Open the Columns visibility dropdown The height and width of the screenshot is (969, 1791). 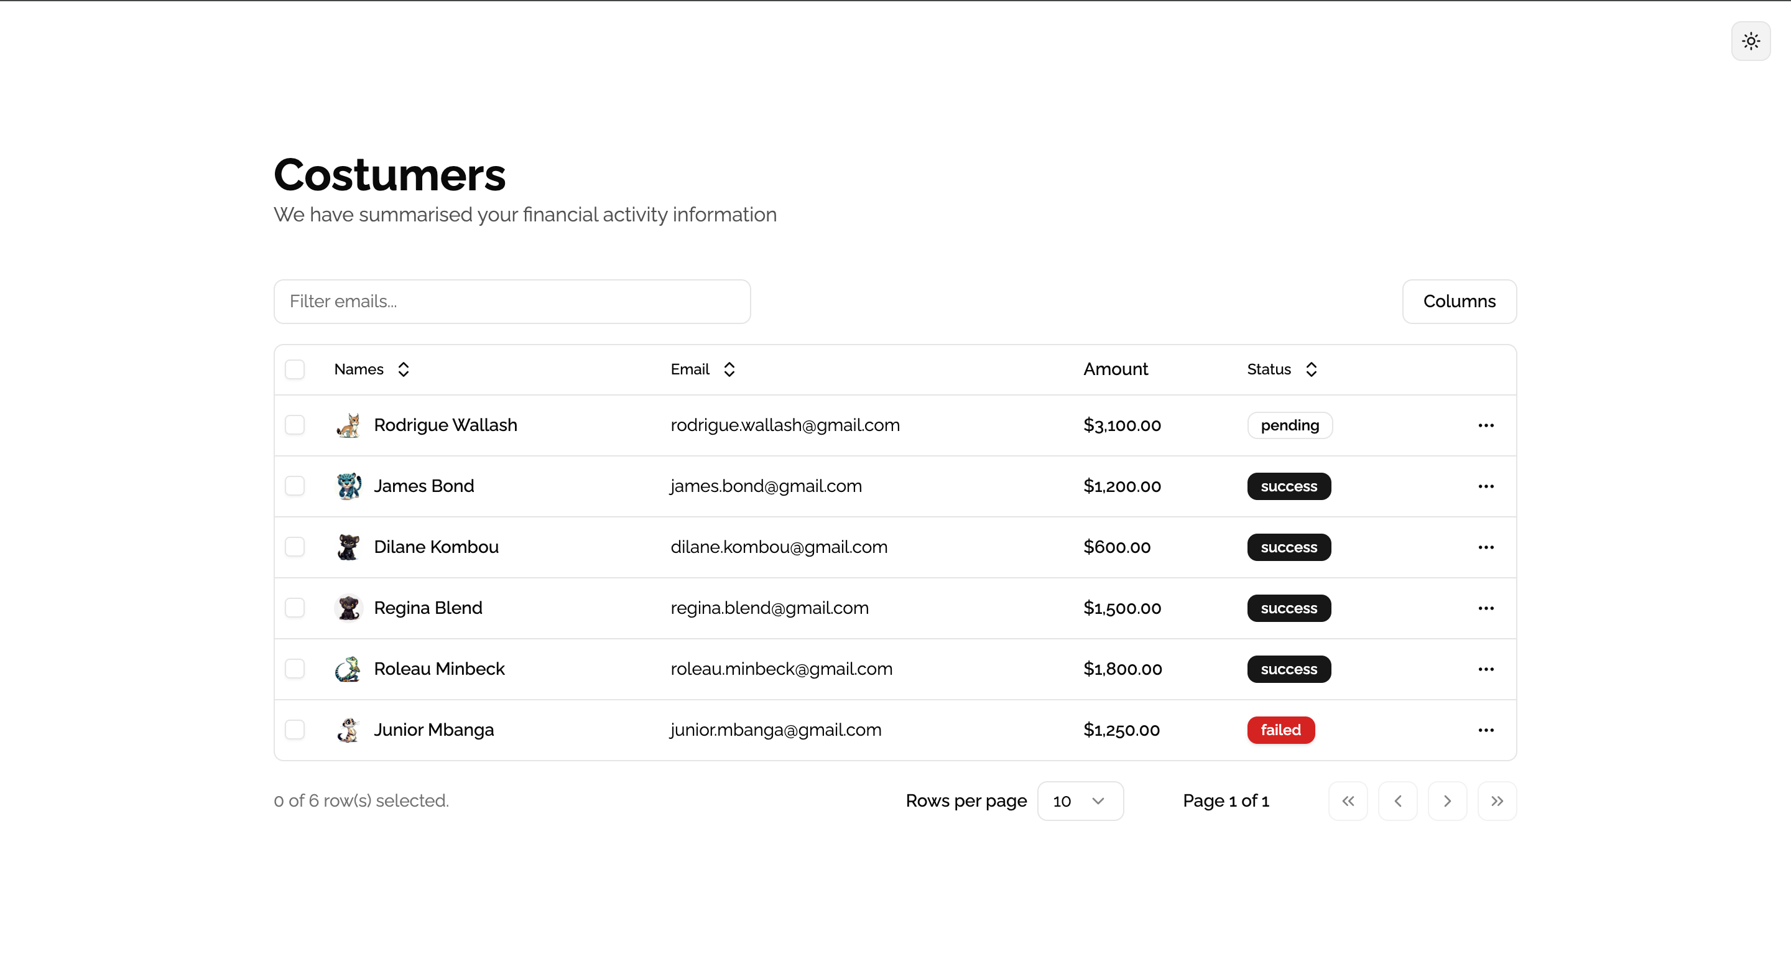click(x=1459, y=301)
